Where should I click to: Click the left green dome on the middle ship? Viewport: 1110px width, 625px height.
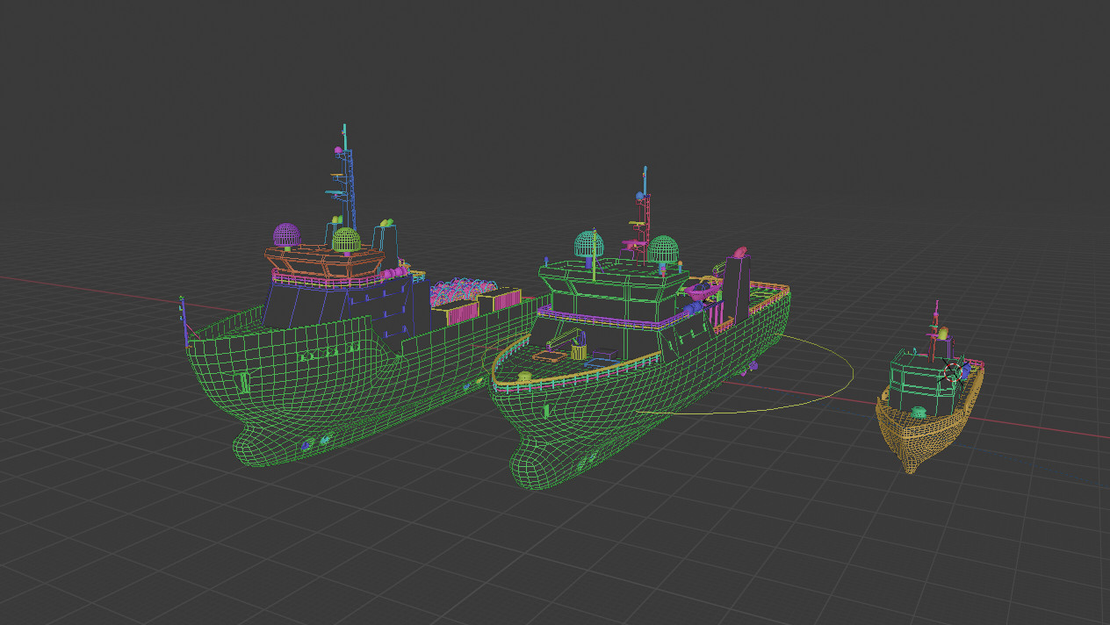tap(589, 245)
